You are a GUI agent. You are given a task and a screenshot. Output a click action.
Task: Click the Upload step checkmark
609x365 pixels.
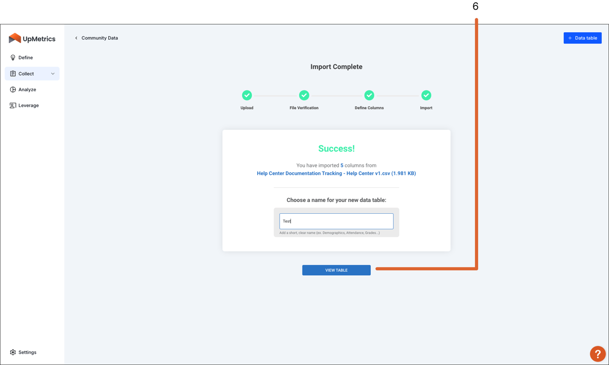pos(247,95)
